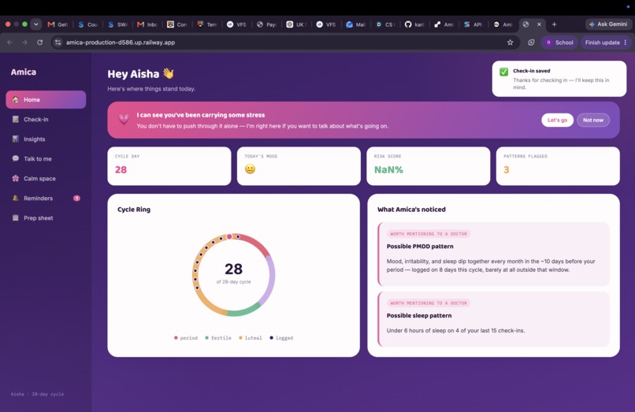
Task: Bookmark this page with the star icon
Action: coord(511,42)
